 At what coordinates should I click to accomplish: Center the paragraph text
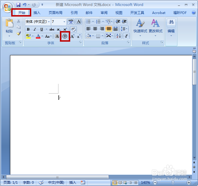pyautogui.click(x=95, y=29)
